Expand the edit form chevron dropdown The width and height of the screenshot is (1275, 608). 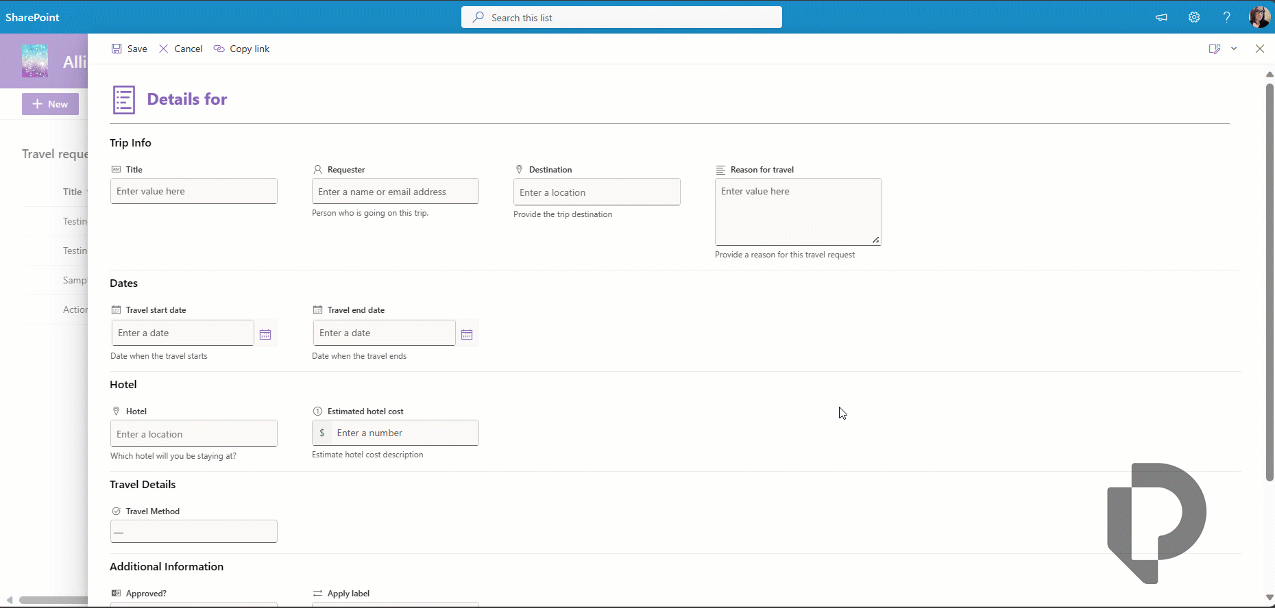(x=1234, y=49)
